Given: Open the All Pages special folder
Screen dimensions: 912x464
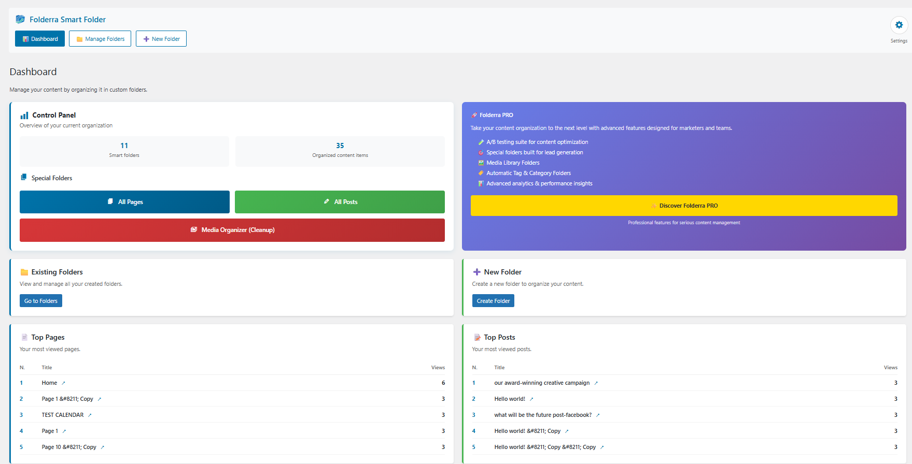Looking at the screenshot, I should (x=124, y=202).
